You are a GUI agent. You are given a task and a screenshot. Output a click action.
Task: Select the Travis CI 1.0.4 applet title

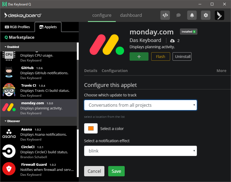pos(33,86)
